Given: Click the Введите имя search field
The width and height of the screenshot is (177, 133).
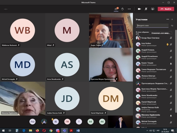Looking at the screenshot, I should click(152, 25).
